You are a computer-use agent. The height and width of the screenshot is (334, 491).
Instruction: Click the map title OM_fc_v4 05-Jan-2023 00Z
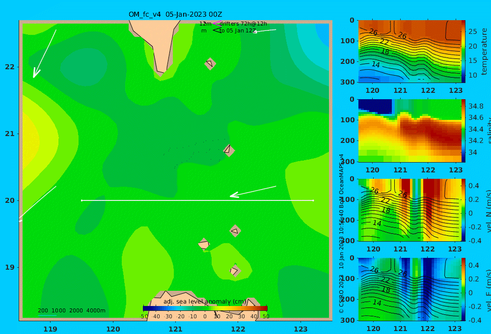pyautogui.click(x=175, y=14)
